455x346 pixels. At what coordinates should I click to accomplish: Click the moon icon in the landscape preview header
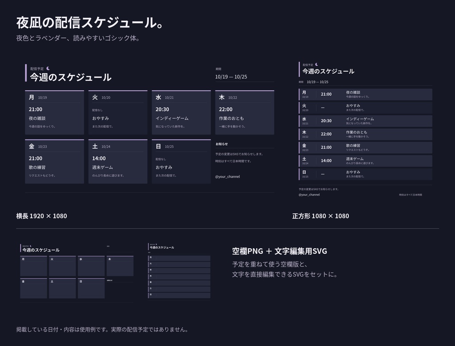[48, 68]
